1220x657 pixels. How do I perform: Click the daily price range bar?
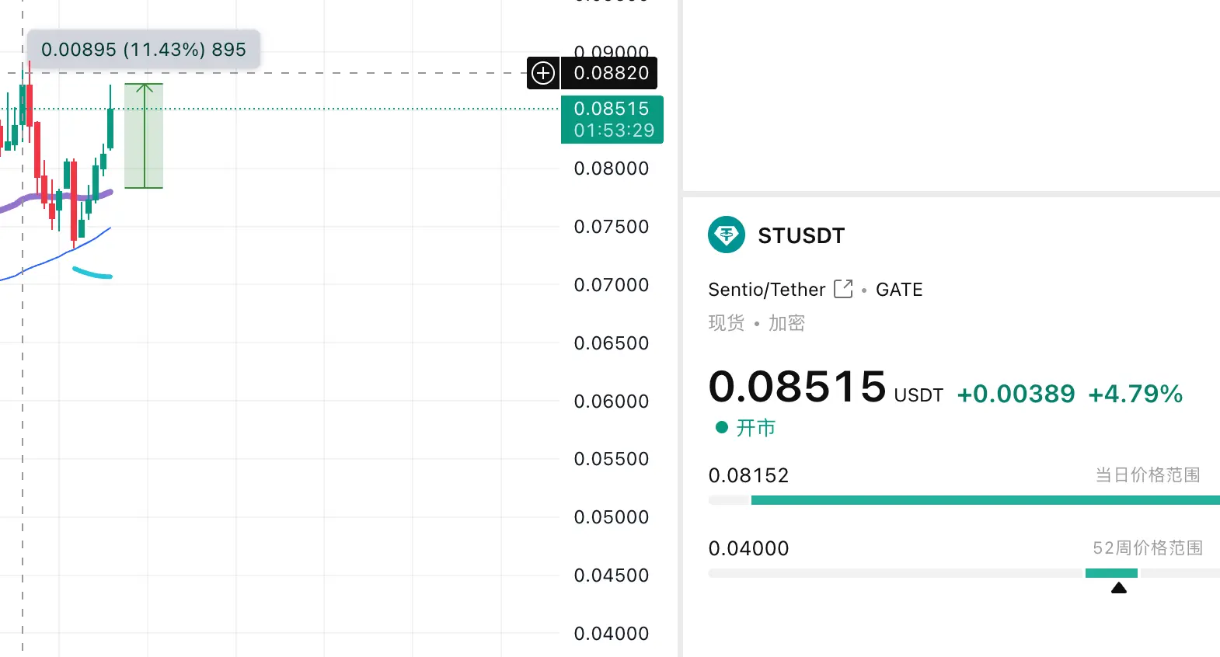point(964,500)
